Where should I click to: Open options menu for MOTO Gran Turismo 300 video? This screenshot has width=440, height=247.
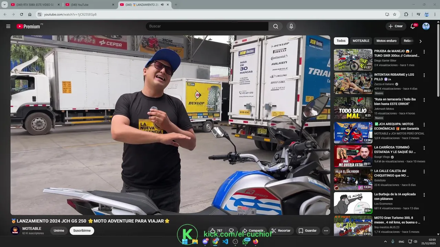(x=424, y=218)
